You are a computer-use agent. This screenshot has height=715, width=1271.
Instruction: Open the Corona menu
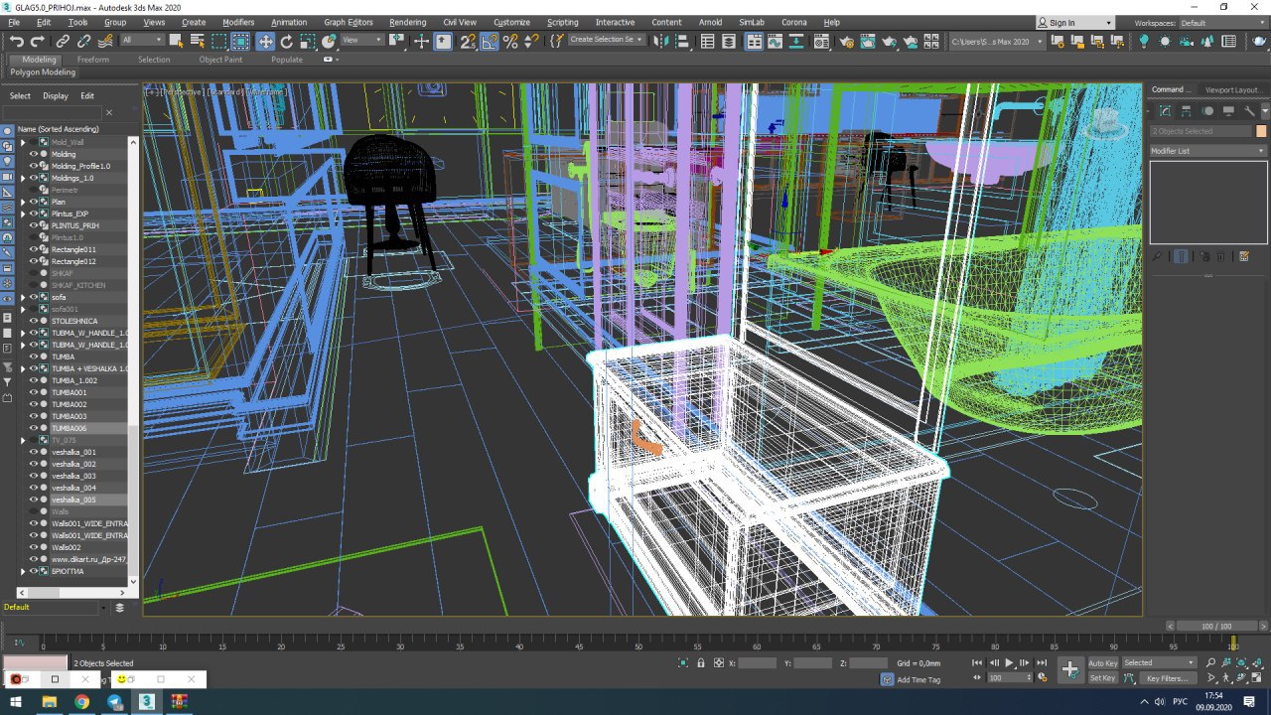click(x=794, y=22)
